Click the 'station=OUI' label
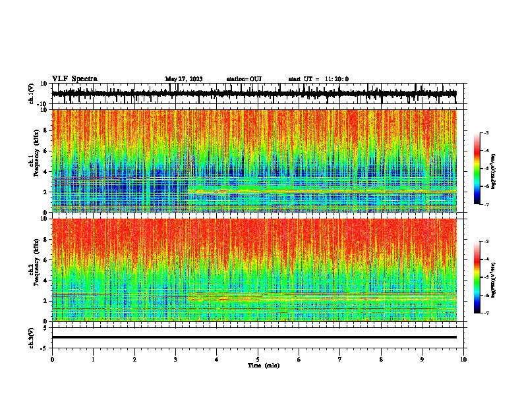522x403 pixels. click(244, 79)
